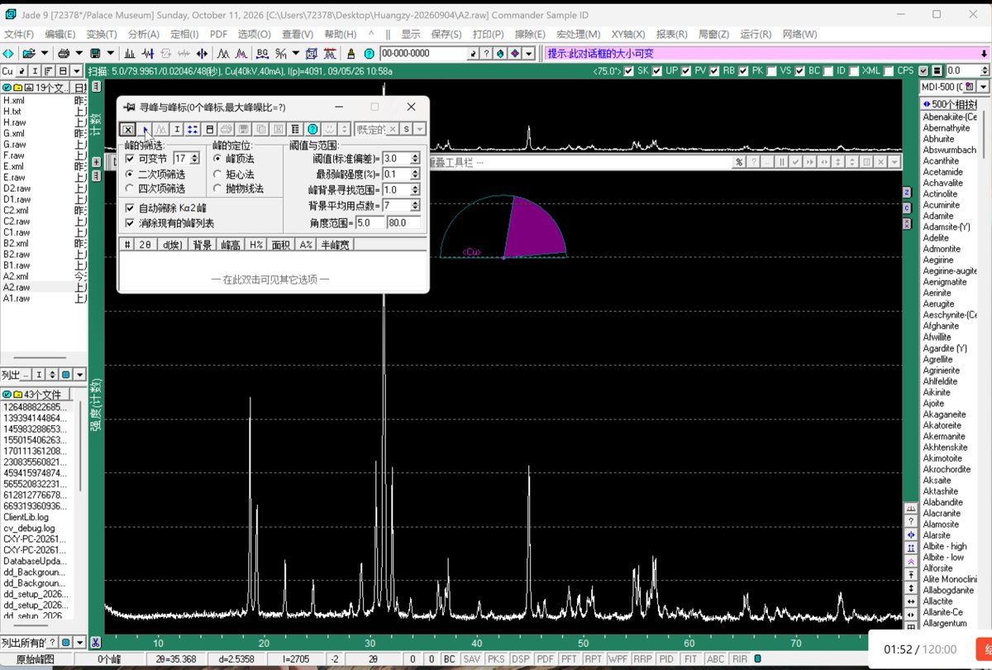The width and height of the screenshot is (992, 670).
Task: Click the X-box icon at dialog toolbar start
Action: (127, 129)
